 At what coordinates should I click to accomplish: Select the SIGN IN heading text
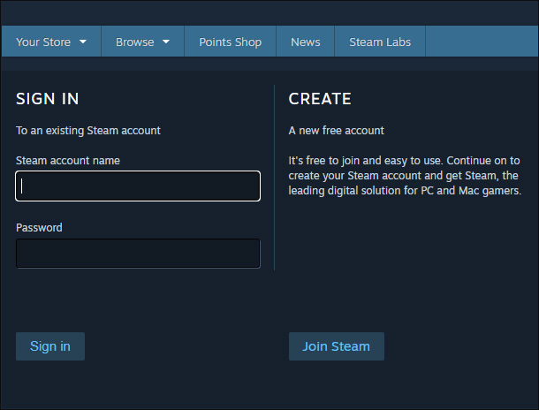(48, 99)
